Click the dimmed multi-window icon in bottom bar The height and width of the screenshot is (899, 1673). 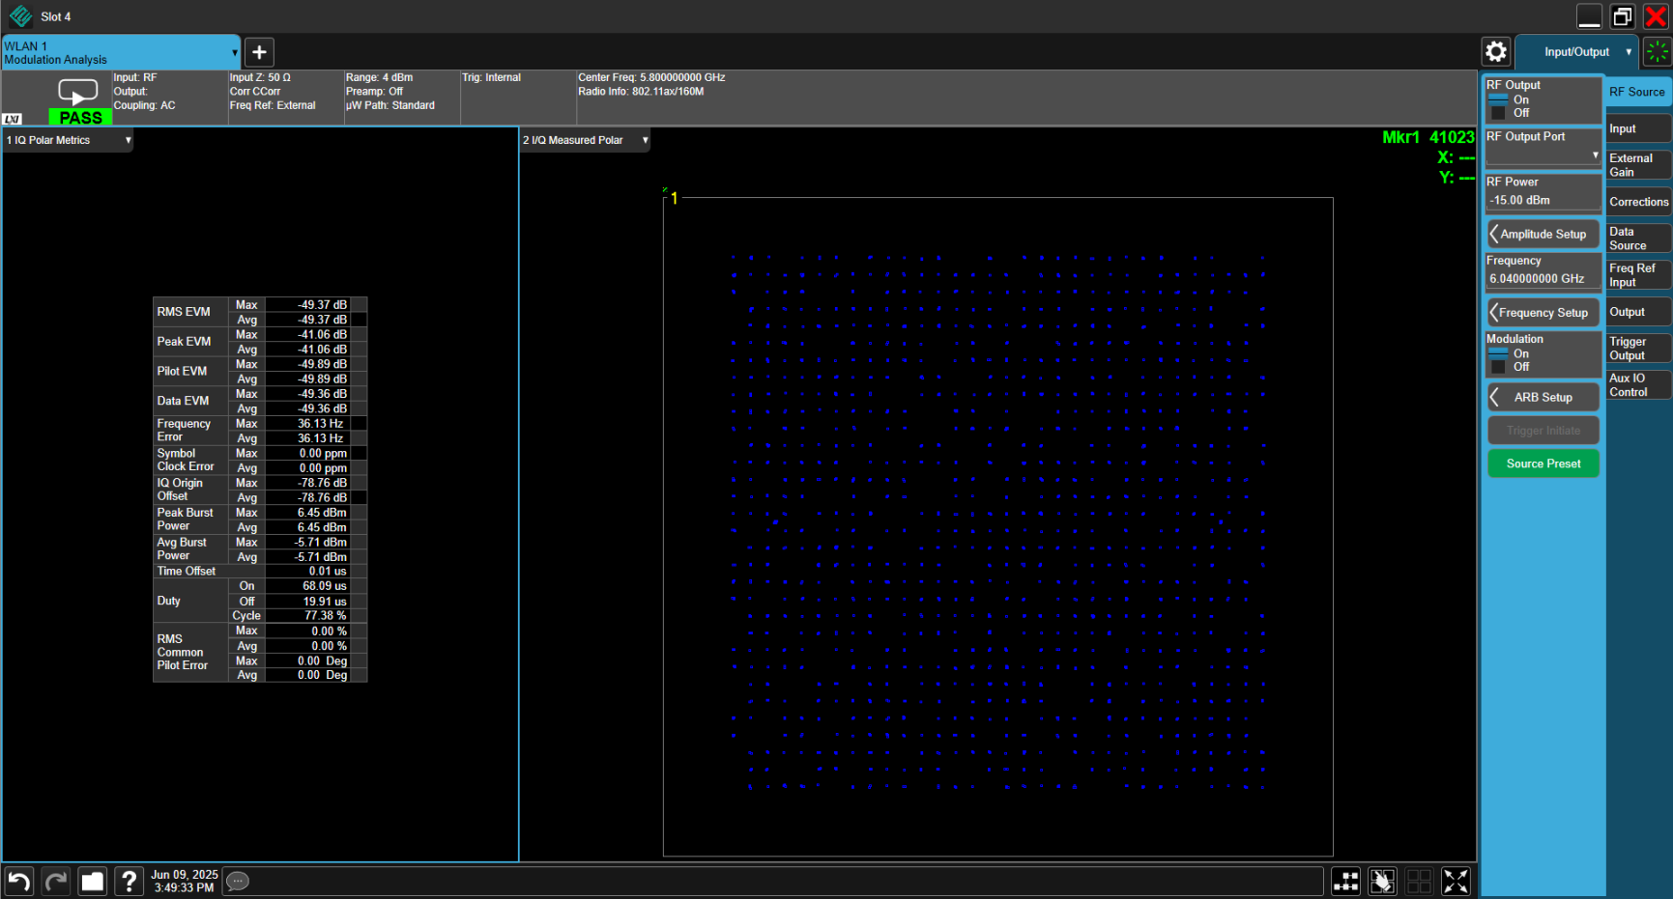(1419, 881)
